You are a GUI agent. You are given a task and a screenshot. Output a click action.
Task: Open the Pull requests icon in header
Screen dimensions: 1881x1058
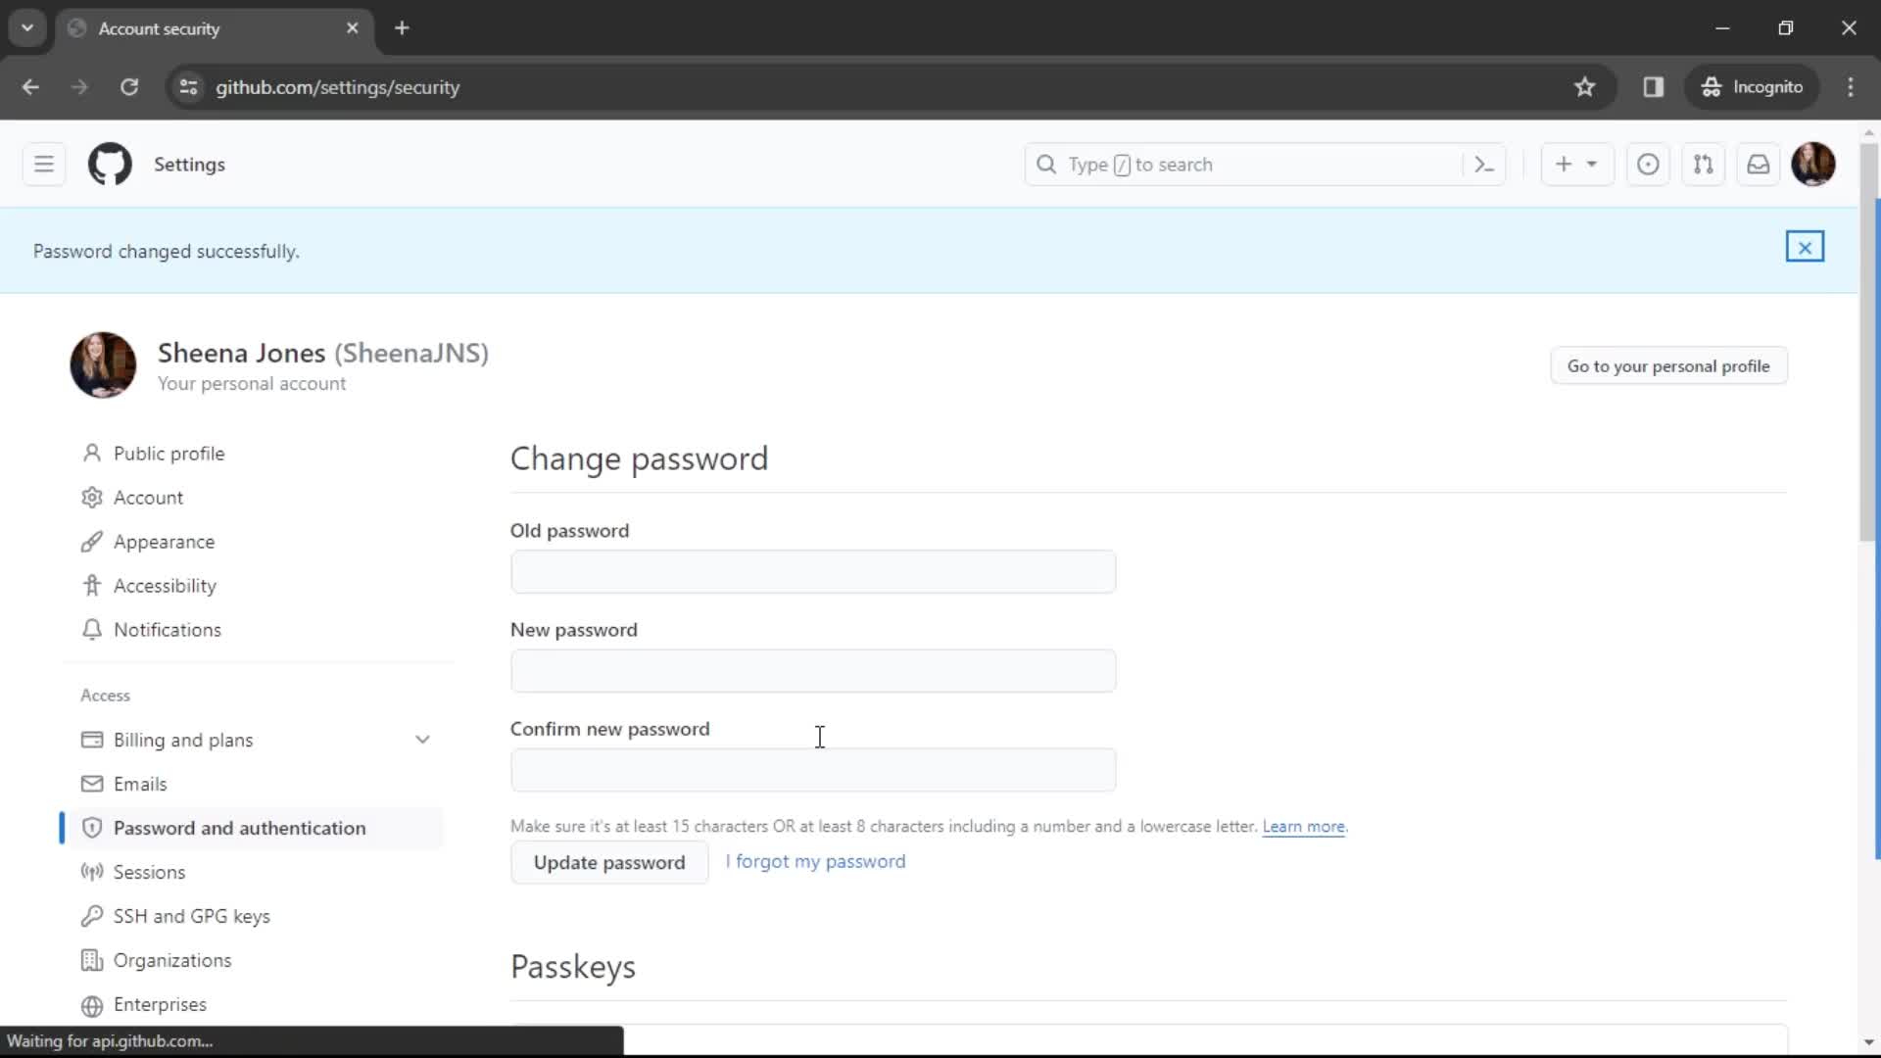coord(1704,165)
